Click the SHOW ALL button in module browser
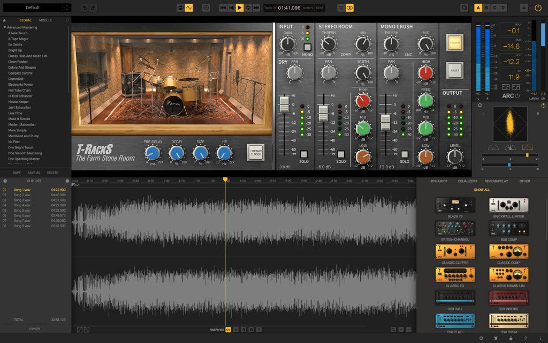Image resolution: width=548 pixels, height=343 pixels. point(481,190)
